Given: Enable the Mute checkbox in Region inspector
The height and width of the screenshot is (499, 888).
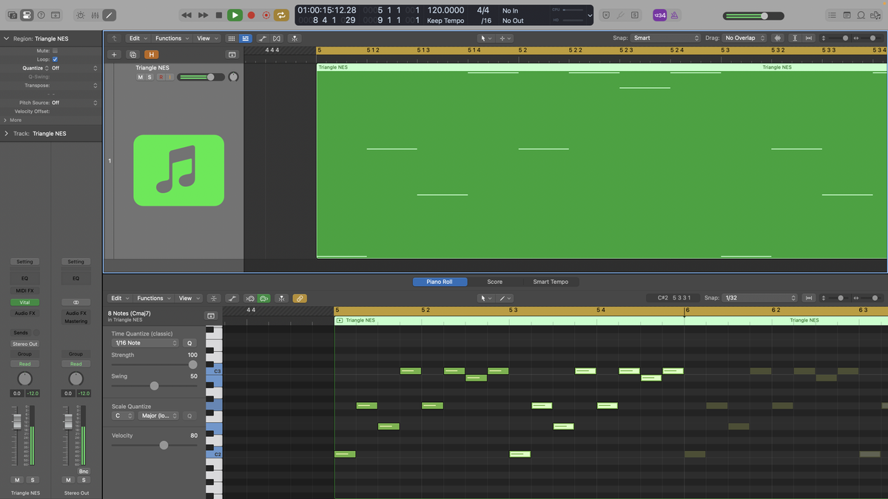Looking at the screenshot, I should [55, 51].
